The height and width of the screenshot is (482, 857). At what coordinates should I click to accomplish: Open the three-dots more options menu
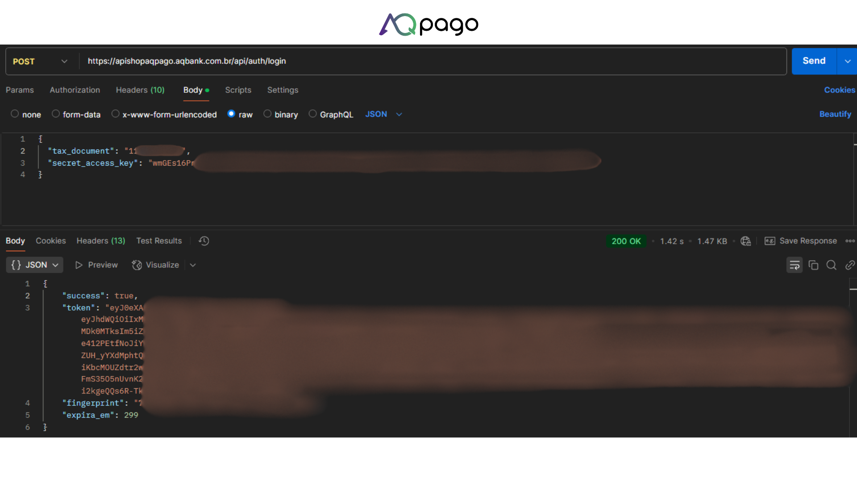click(x=850, y=241)
